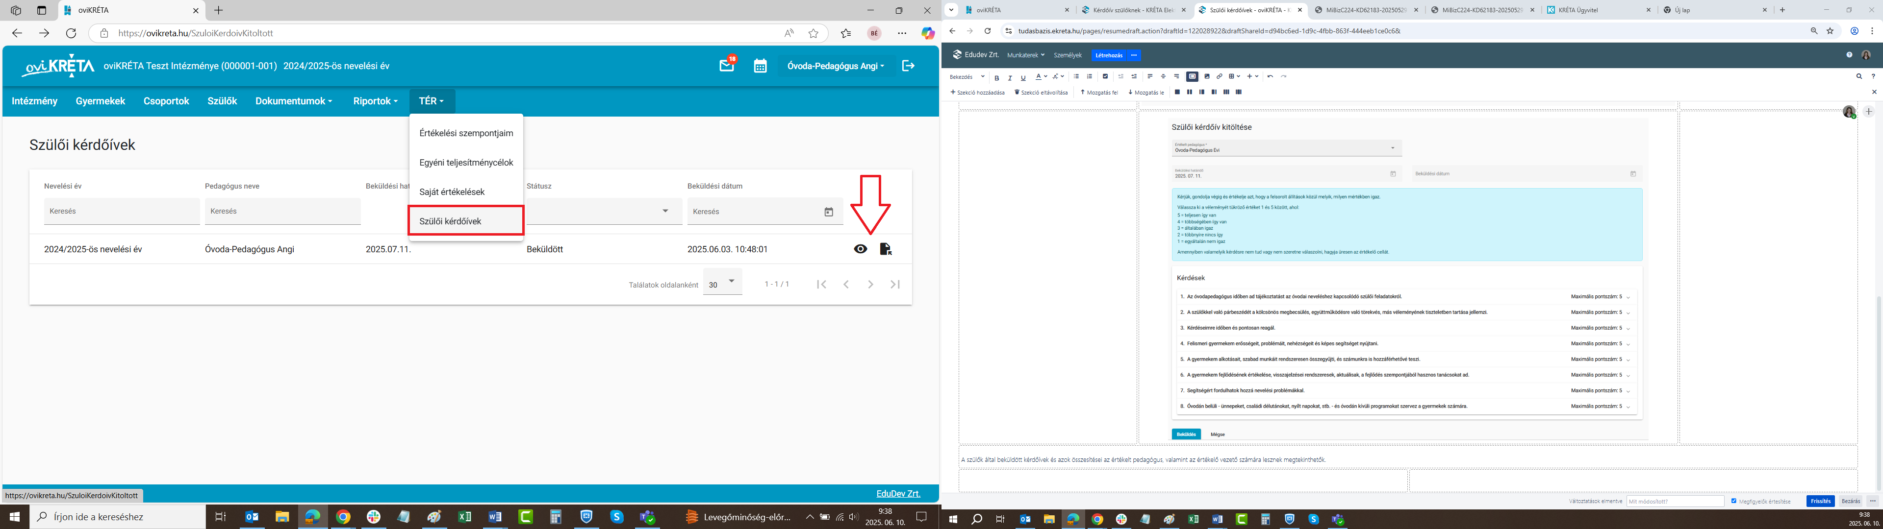Insert a link via editor toolbar

(x=1220, y=77)
